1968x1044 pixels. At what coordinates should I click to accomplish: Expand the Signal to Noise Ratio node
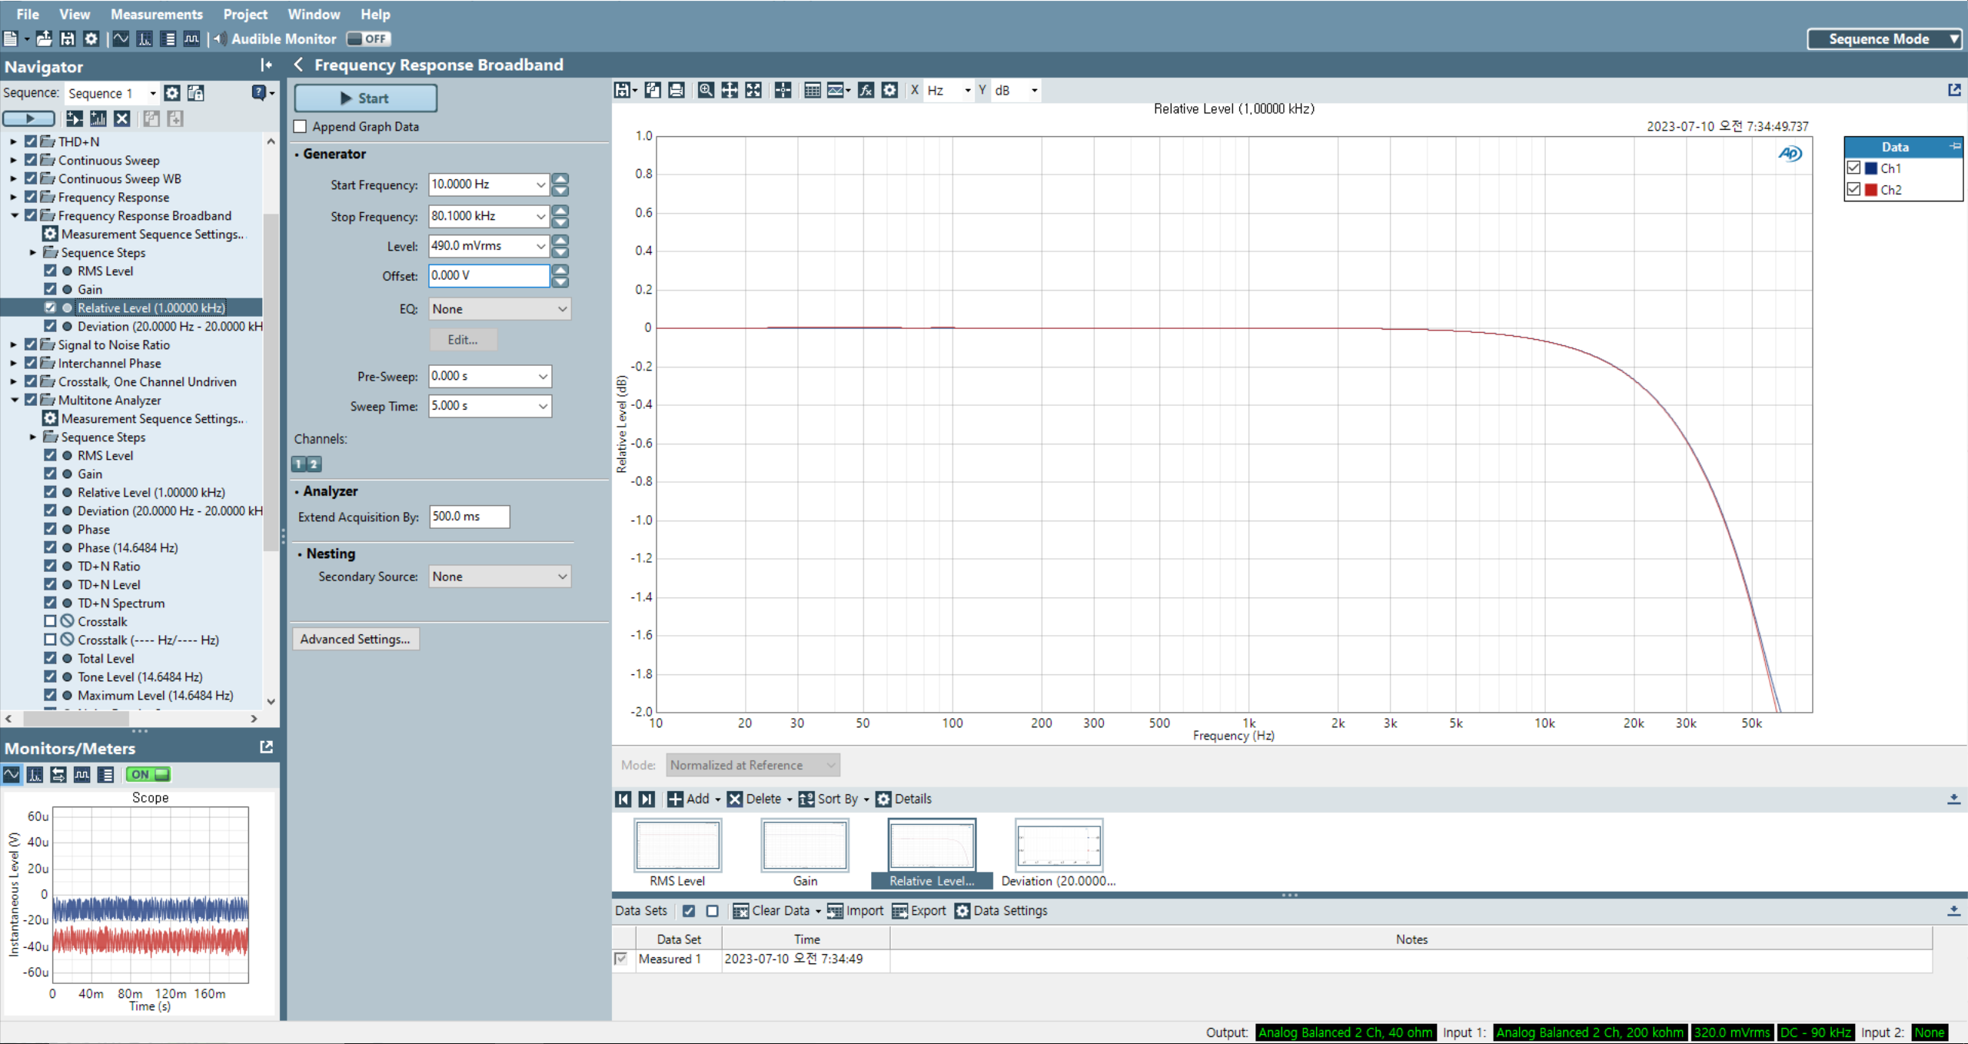[13, 345]
